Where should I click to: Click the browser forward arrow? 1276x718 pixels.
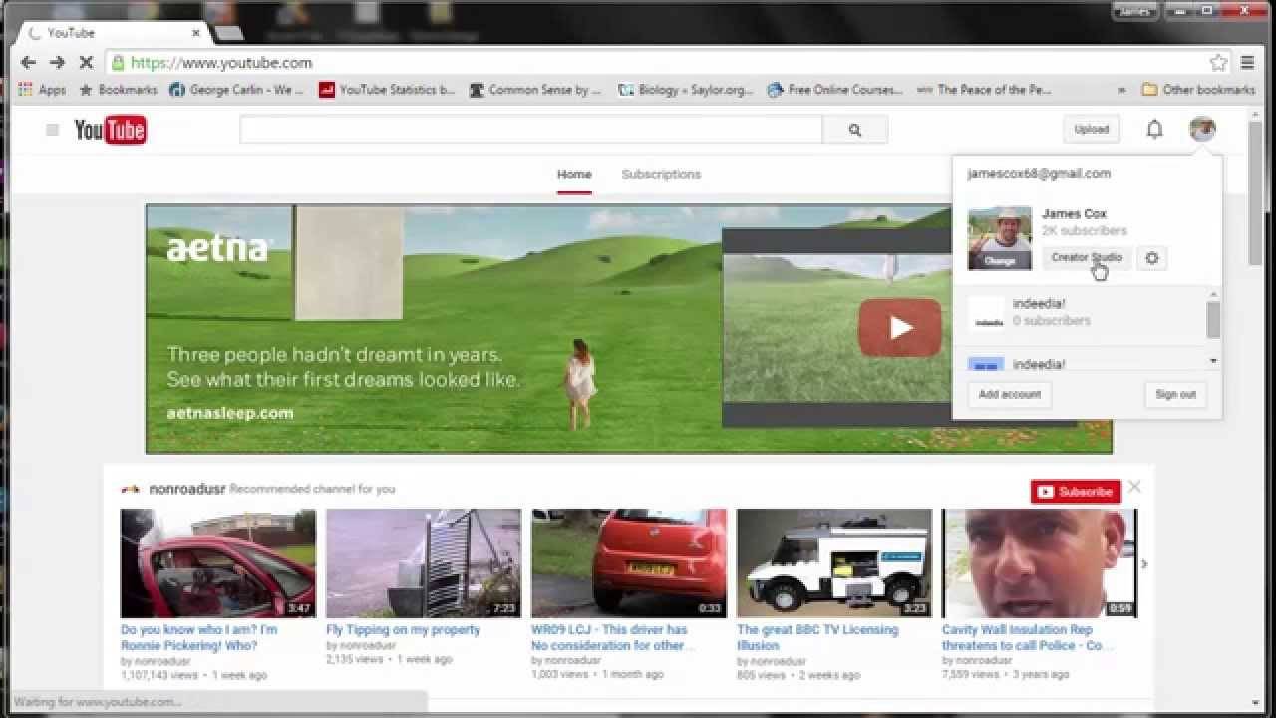point(57,62)
